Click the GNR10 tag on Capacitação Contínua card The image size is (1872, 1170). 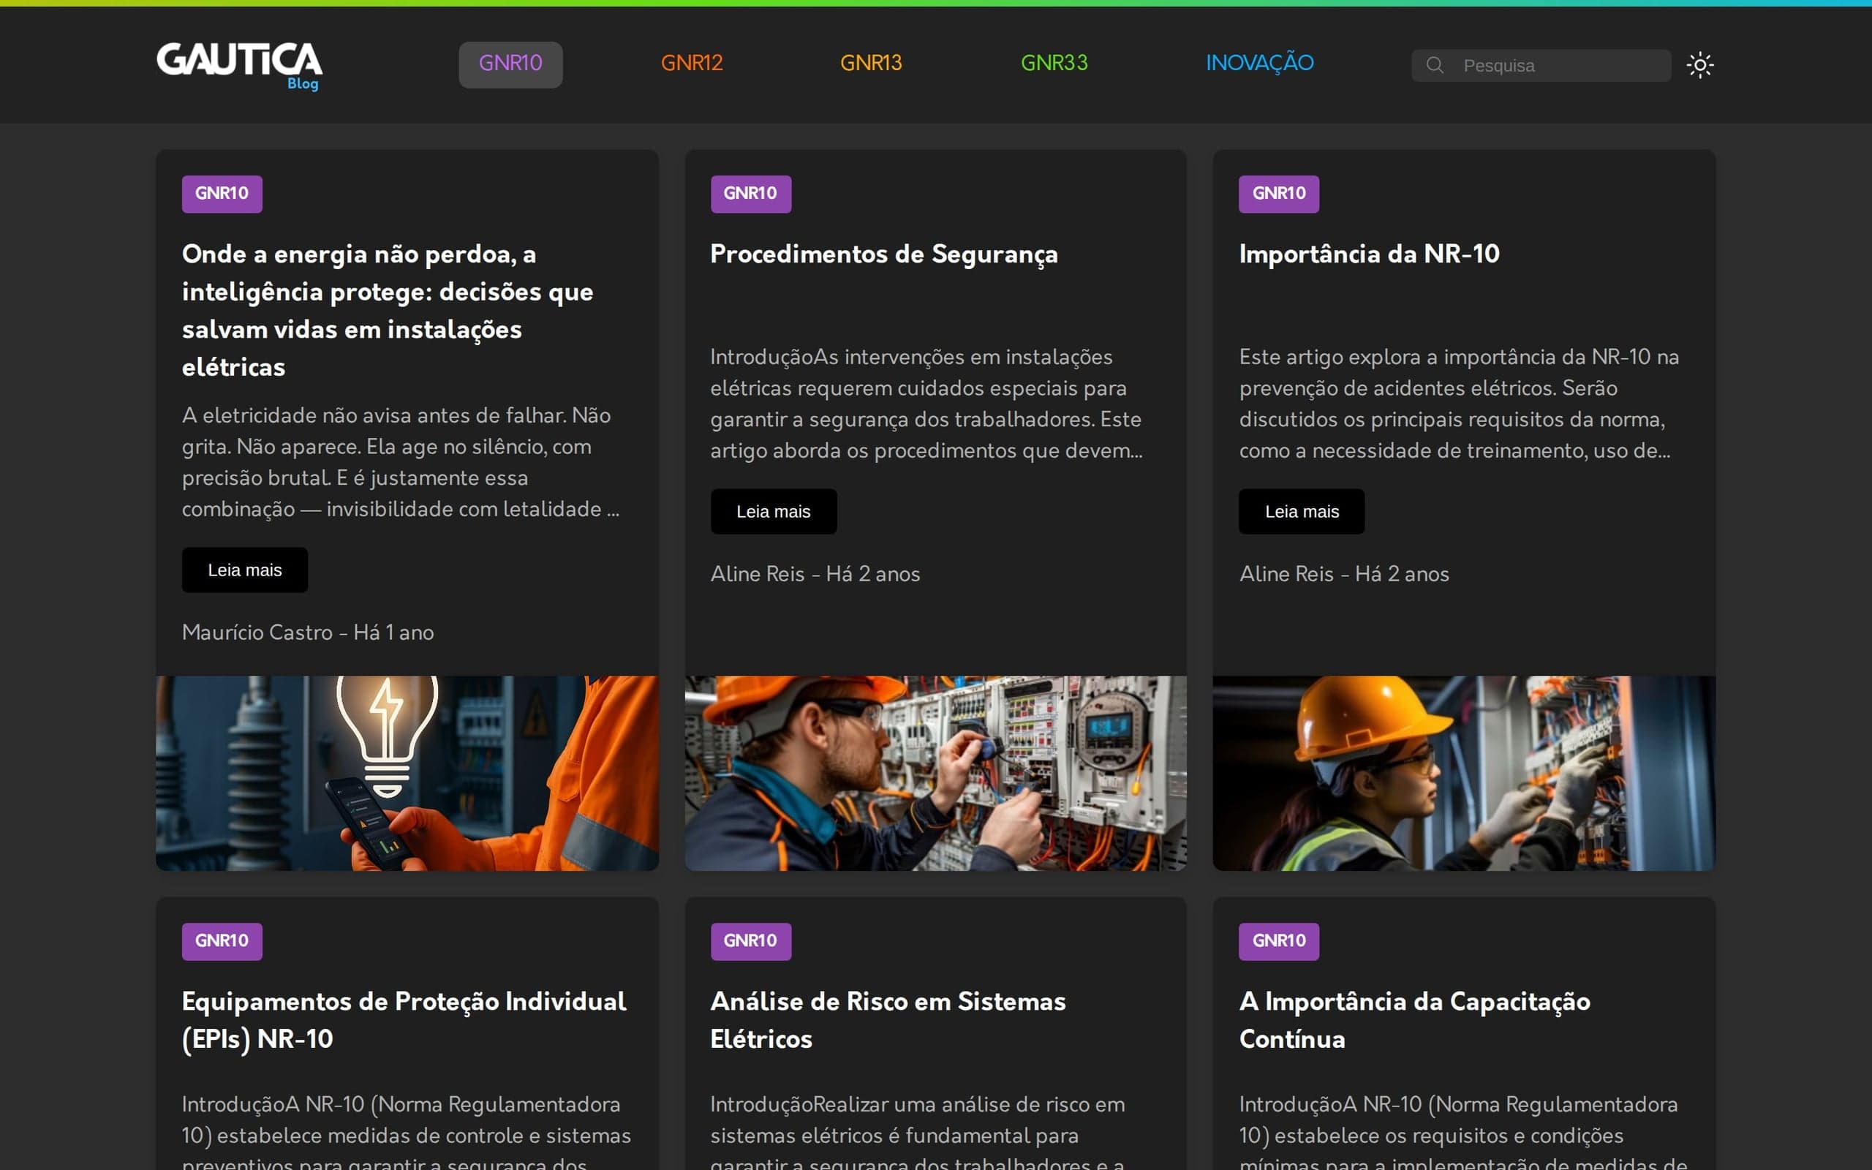(1279, 941)
